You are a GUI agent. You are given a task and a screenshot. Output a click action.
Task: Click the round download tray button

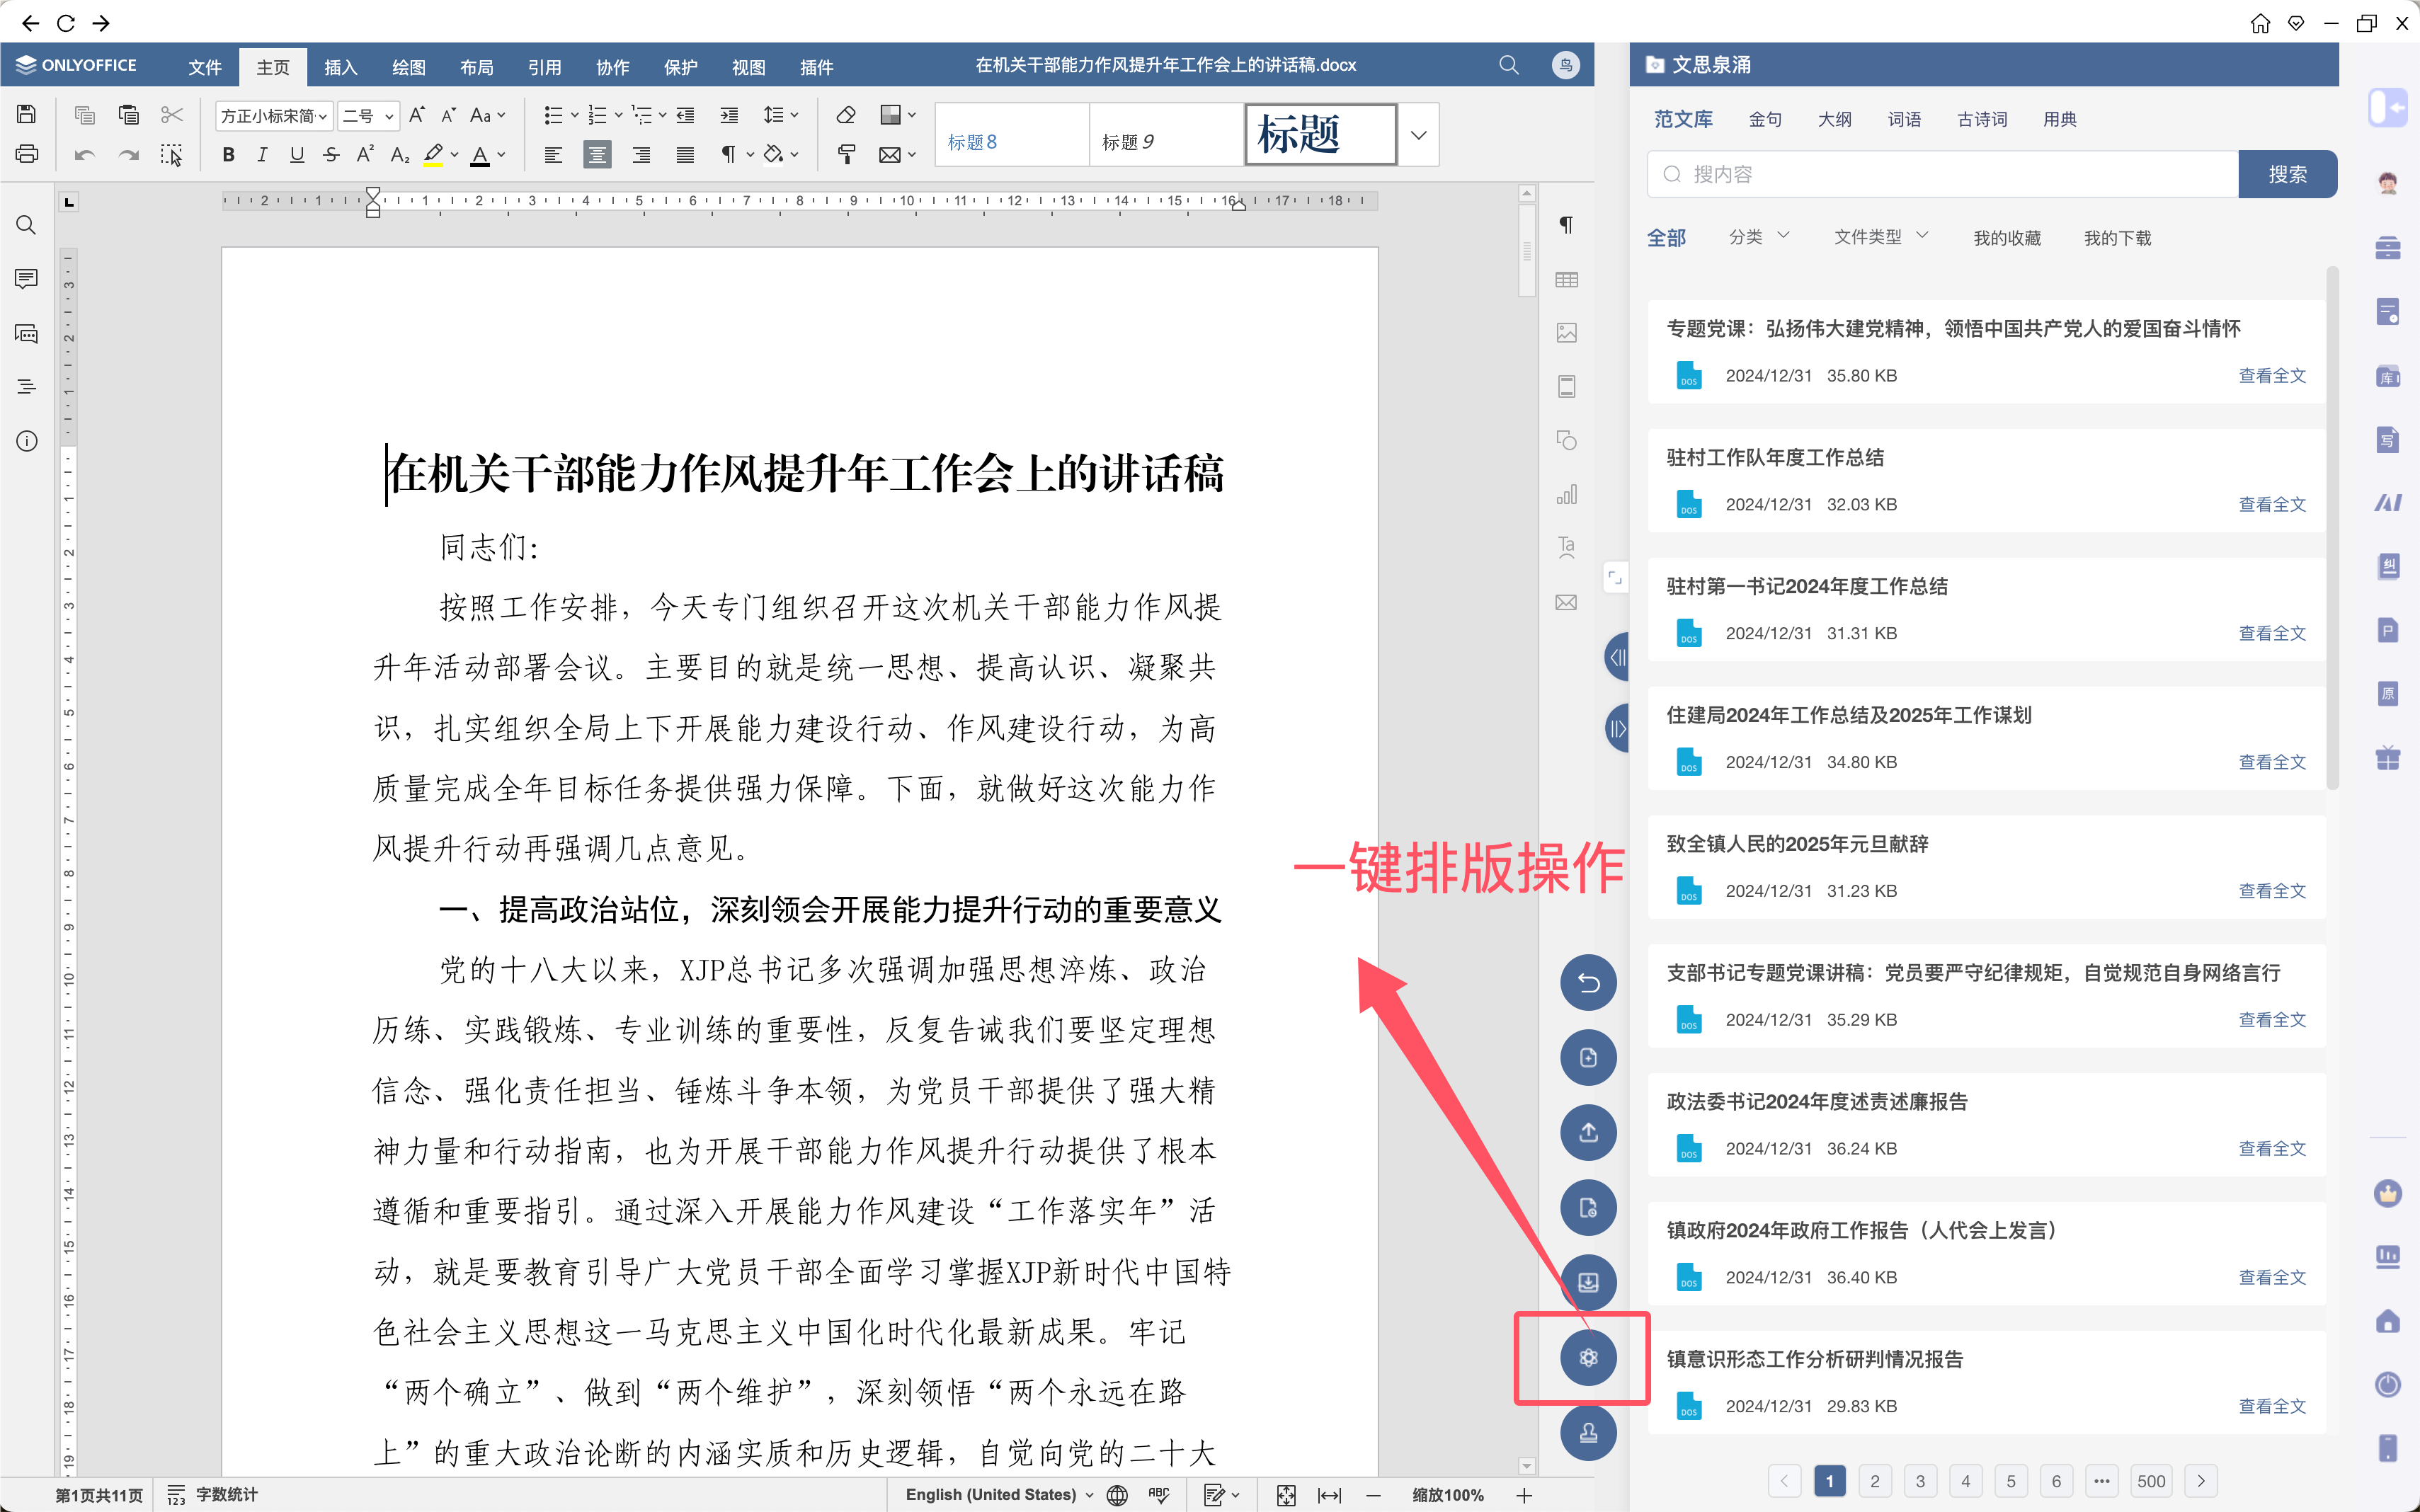[x=1588, y=1283]
